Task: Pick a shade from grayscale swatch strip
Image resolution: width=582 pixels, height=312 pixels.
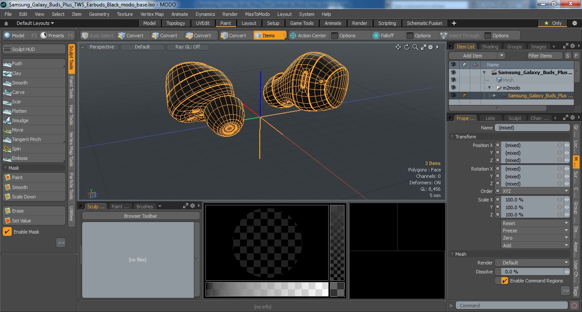Action: (267, 289)
